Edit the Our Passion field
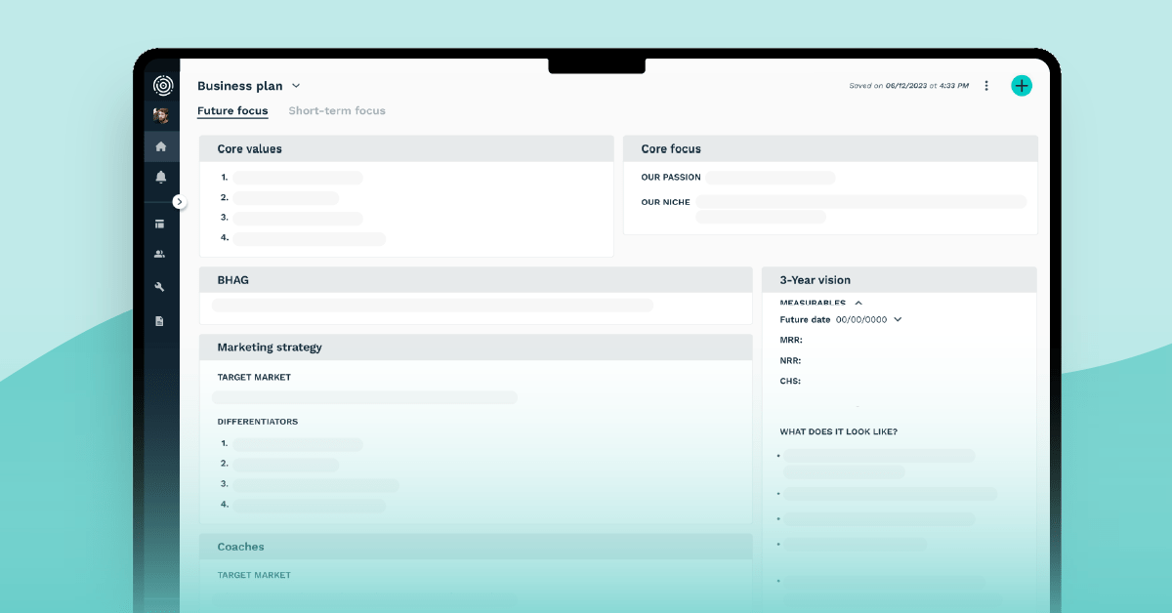 [x=771, y=178]
